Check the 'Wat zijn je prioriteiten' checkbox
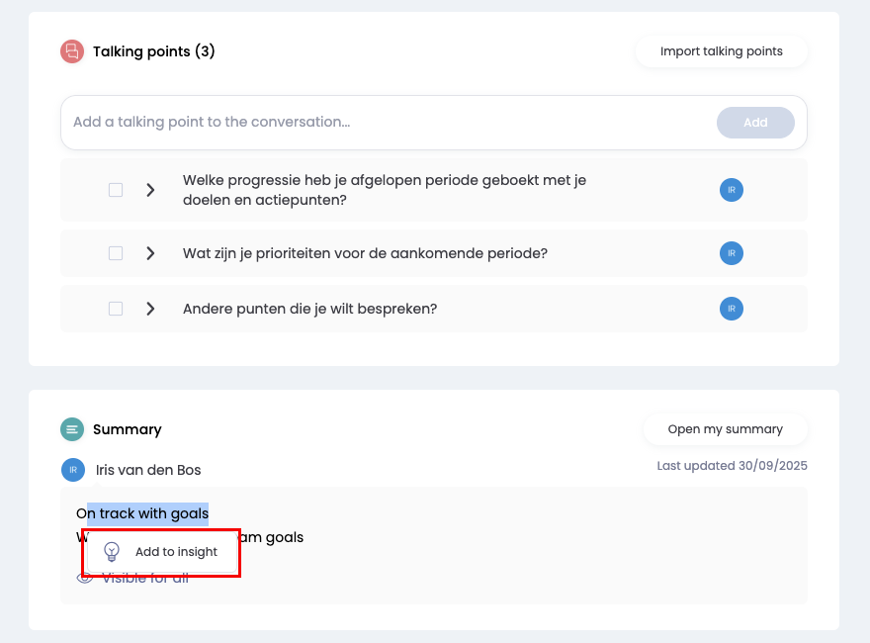This screenshot has width=870, height=643. click(x=116, y=253)
